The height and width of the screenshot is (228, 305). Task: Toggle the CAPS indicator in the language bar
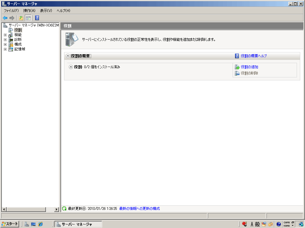pos(287,223)
